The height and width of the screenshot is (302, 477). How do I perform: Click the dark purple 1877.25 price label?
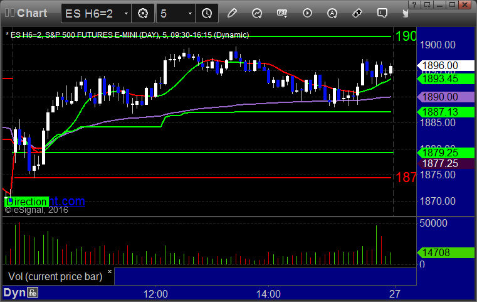pyautogui.click(x=446, y=164)
